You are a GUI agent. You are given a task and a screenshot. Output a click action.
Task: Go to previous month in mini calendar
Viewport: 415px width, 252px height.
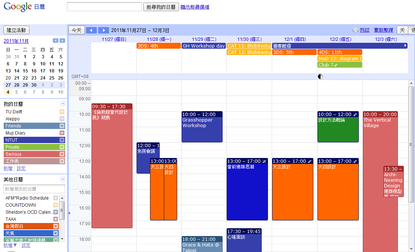55,41
